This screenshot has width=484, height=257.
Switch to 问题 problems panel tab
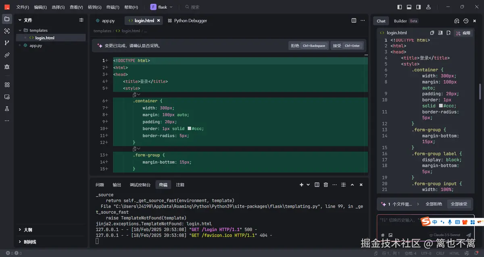coord(100,184)
